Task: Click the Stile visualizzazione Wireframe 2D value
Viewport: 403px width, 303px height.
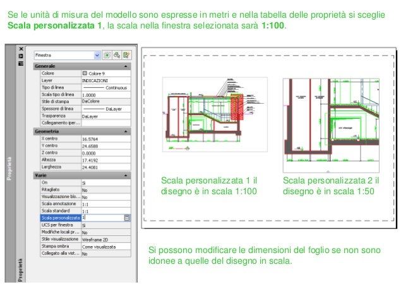Action: (106, 239)
